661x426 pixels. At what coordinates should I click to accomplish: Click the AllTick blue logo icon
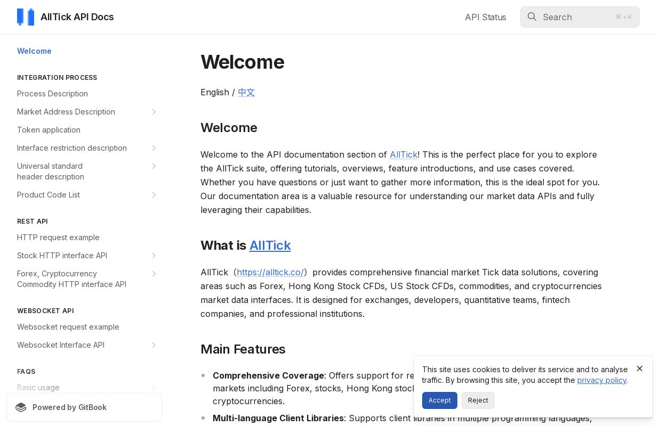pyautogui.click(x=26, y=17)
